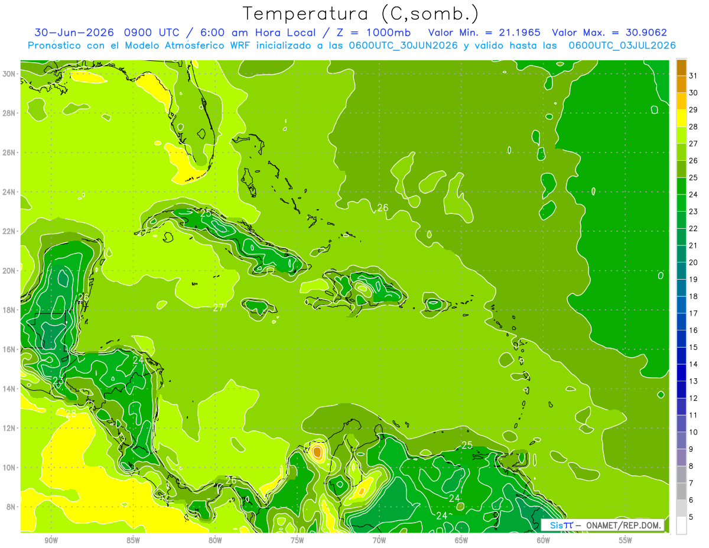Click the contour label 23 over Guatemala

click(x=58, y=380)
